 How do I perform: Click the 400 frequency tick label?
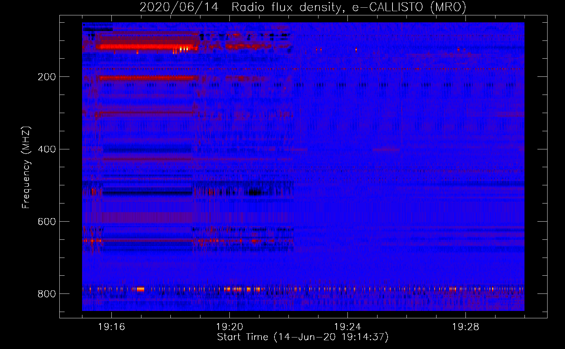pyautogui.click(x=46, y=149)
